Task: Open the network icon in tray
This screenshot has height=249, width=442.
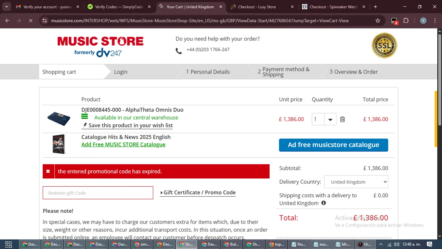Action: 389,244
